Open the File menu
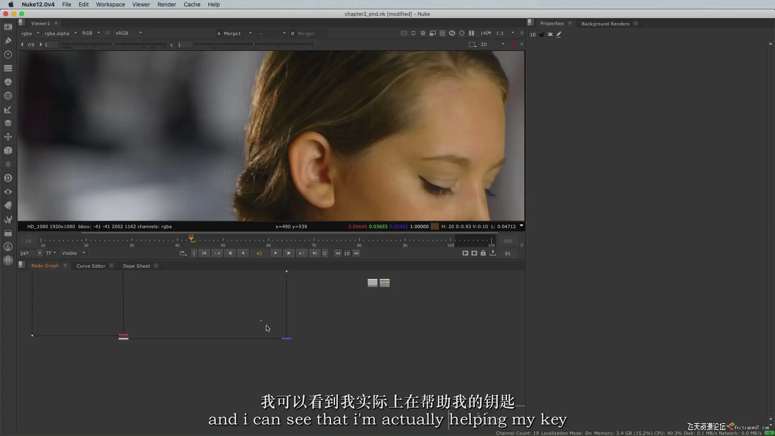This screenshot has height=436, width=775. pyautogui.click(x=67, y=4)
